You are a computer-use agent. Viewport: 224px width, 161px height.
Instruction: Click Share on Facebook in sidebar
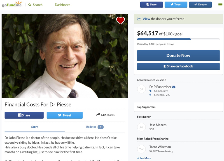coord(178,66)
